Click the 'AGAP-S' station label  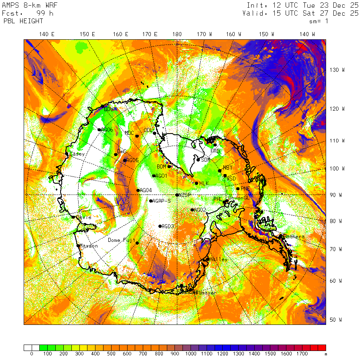(162, 201)
